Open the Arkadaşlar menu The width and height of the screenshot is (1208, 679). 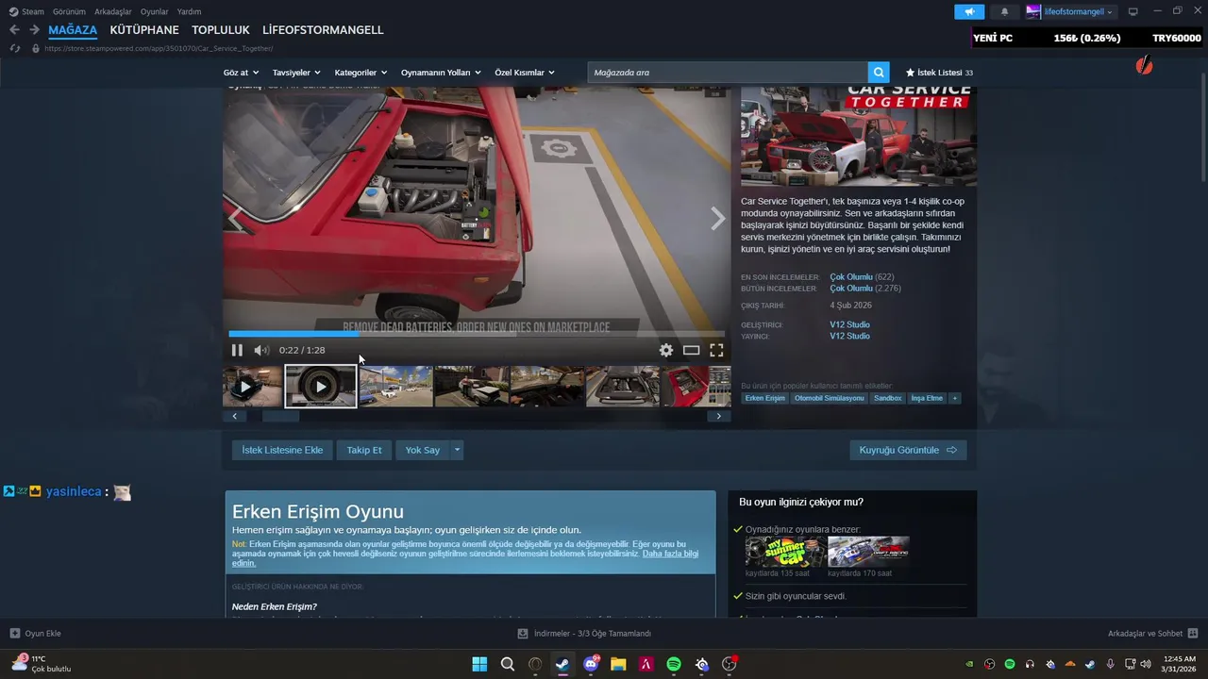click(113, 11)
